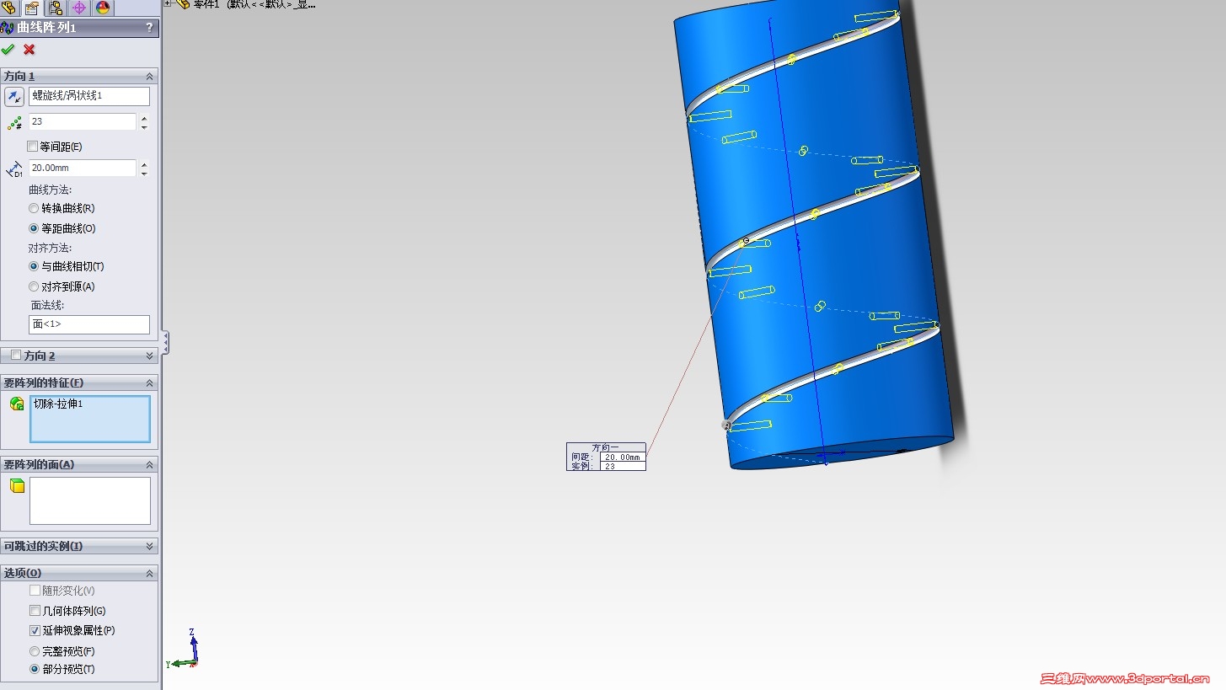Click the 间距 20.00mm callout value
The width and height of the screenshot is (1226, 690).
(x=623, y=457)
